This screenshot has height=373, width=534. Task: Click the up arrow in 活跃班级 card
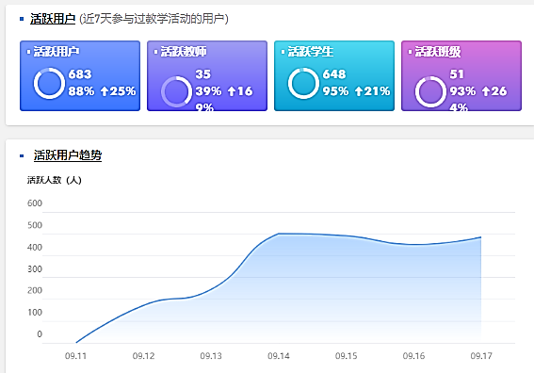coord(486,91)
